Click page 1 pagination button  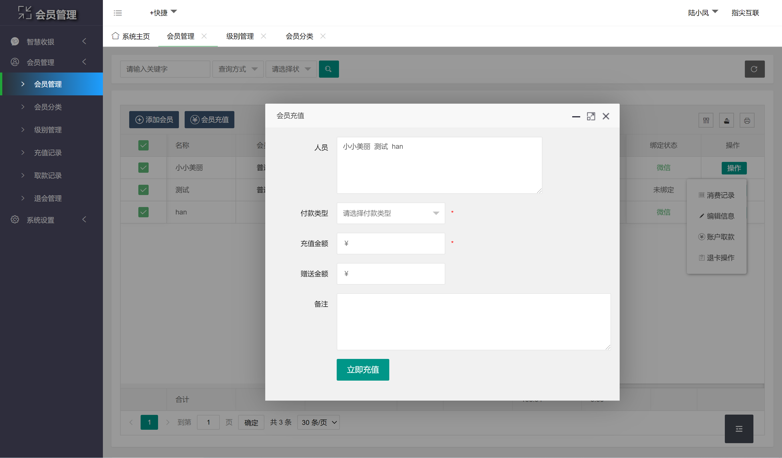[149, 422]
